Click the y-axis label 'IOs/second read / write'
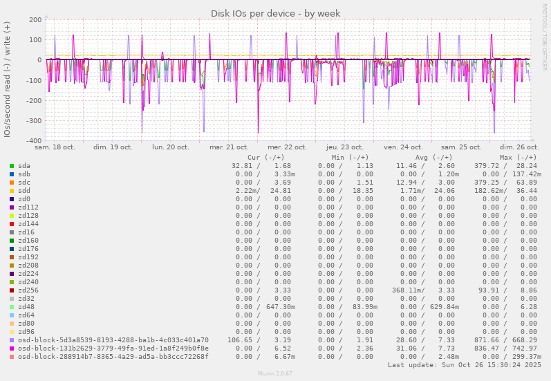Image resolution: width=551 pixels, height=381 pixels. pyautogui.click(x=8, y=79)
